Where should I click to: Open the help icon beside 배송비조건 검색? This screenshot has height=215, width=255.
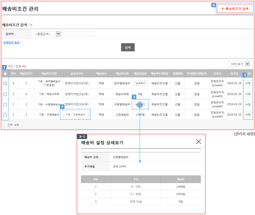click(31, 25)
